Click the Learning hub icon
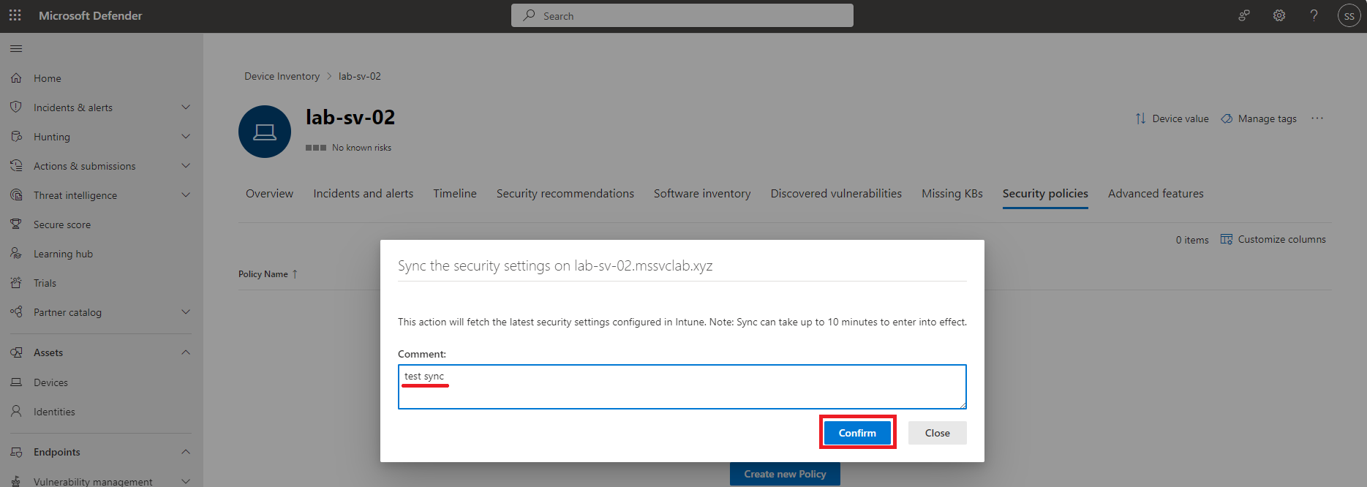Image resolution: width=1367 pixels, height=487 pixels. [x=16, y=254]
